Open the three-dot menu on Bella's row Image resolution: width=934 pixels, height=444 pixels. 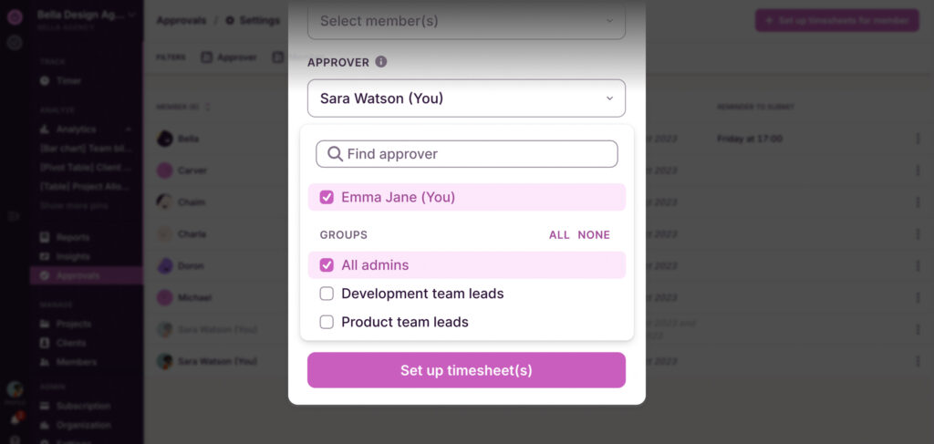[918, 139]
